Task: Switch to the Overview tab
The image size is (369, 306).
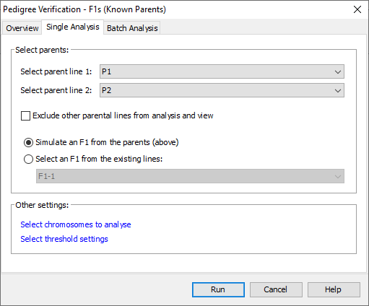Action: [22, 28]
